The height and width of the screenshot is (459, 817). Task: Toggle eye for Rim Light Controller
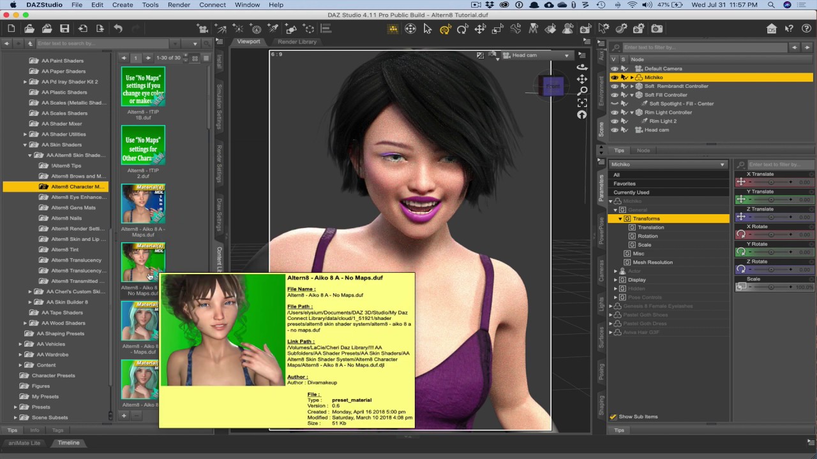click(x=615, y=112)
